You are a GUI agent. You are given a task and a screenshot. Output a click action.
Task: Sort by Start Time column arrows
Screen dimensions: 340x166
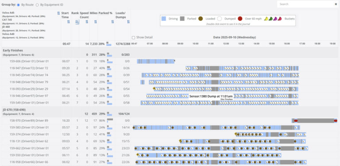(69, 22)
